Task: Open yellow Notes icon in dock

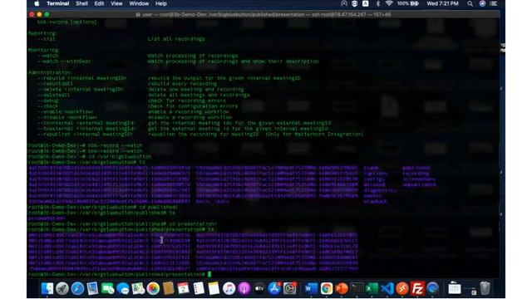Action: 214,288
